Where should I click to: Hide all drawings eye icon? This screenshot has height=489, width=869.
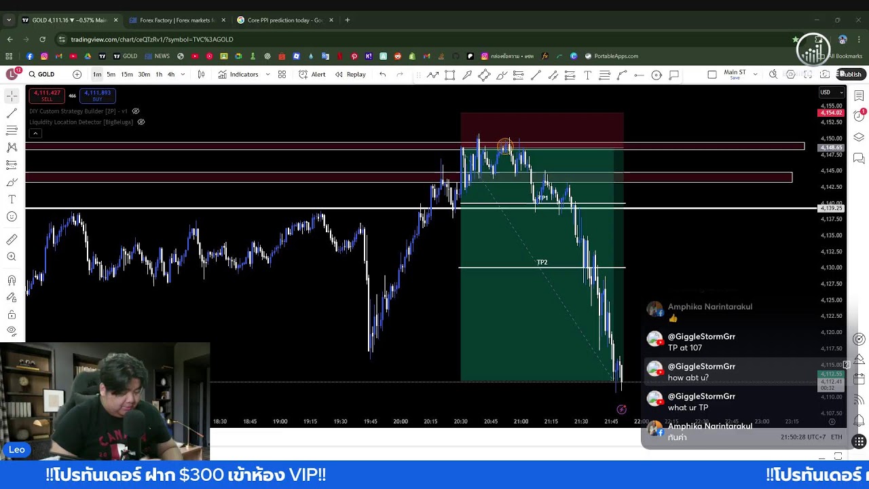pyautogui.click(x=12, y=331)
